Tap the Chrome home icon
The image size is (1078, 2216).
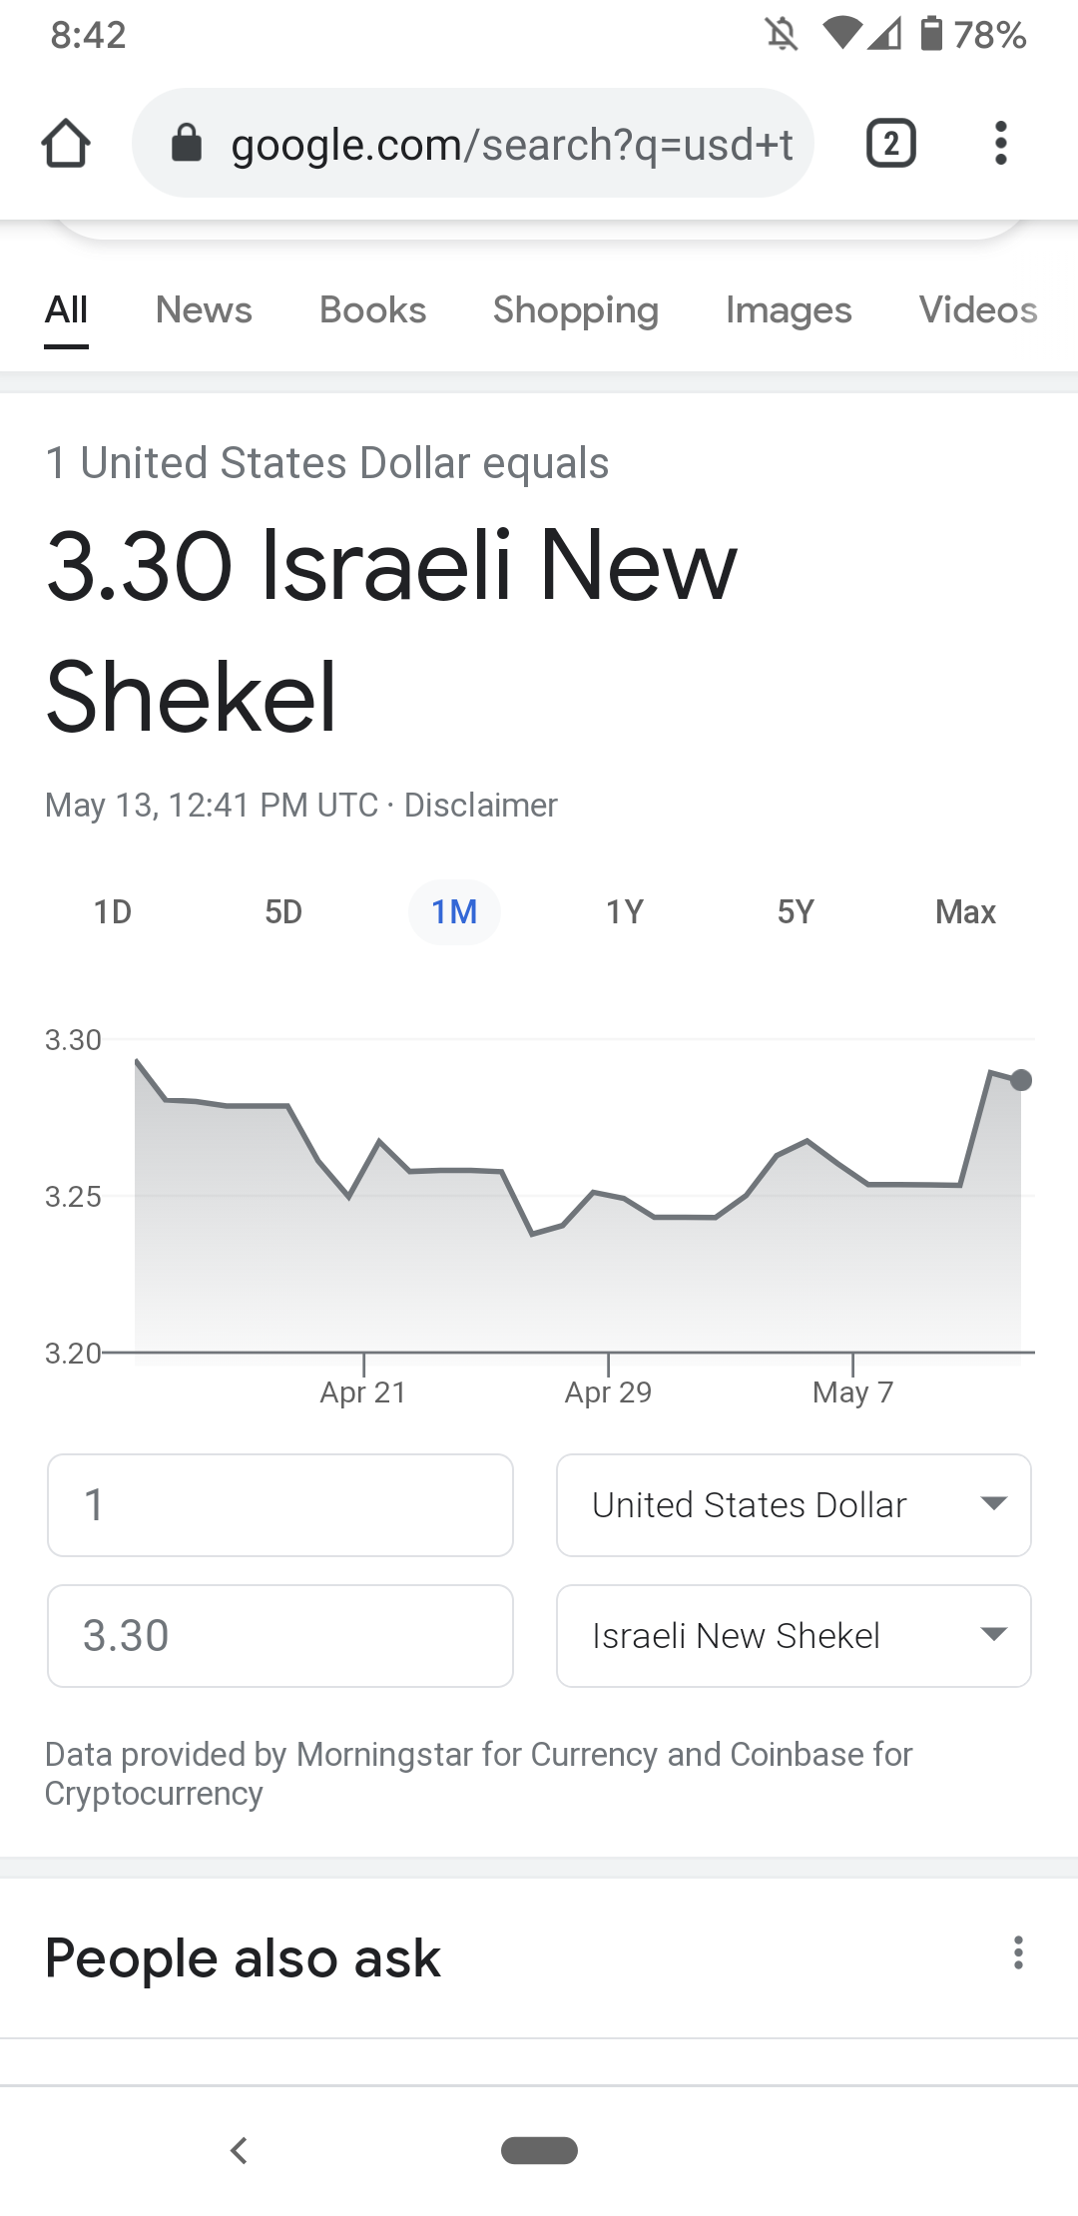[x=66, y=144]
